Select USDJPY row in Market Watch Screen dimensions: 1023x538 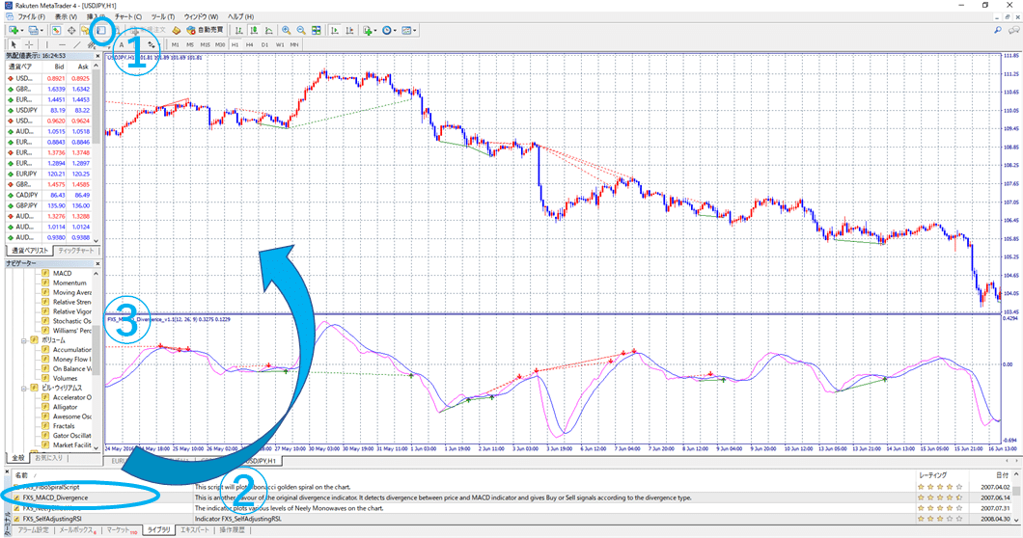tap(49, 110)
